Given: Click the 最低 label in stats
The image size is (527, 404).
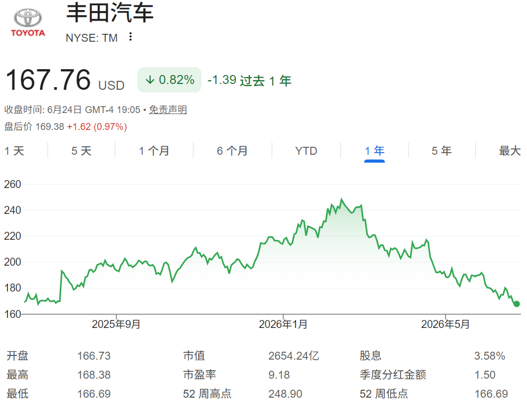Looking at the screenshot, I should pos(17,393).
